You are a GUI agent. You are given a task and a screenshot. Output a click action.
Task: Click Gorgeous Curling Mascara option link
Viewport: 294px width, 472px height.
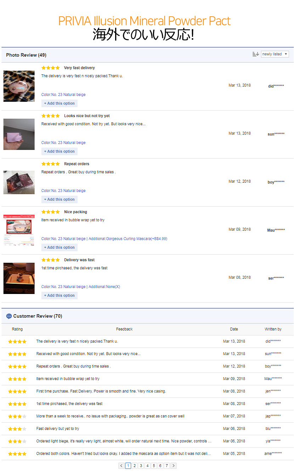click(x=137, y=239)
